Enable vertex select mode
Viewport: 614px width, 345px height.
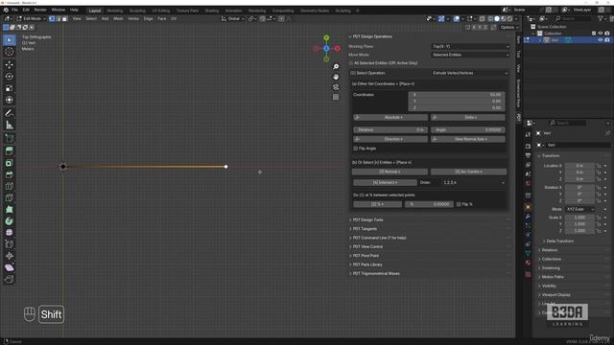point(51,18)
